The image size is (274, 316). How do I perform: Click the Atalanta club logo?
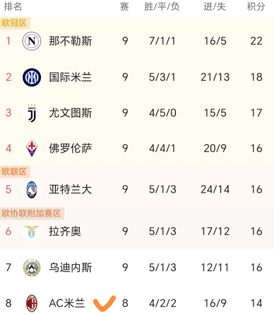tap(32, 189)
